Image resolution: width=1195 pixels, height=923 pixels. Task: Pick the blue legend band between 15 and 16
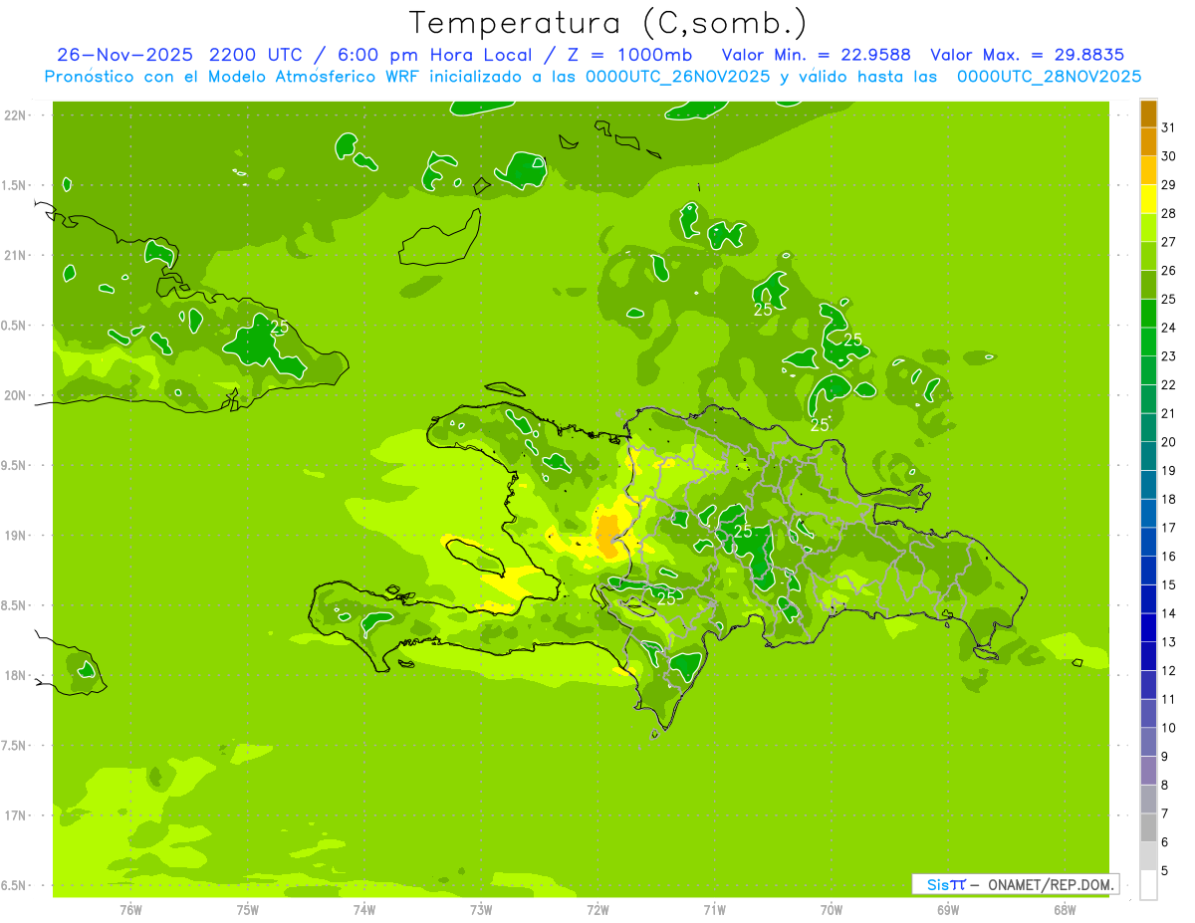point(1148,570)
